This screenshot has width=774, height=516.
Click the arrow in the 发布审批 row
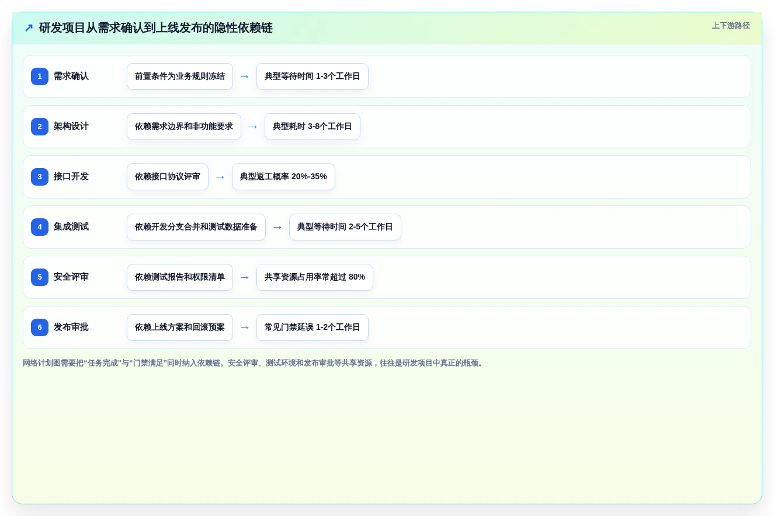245,327
